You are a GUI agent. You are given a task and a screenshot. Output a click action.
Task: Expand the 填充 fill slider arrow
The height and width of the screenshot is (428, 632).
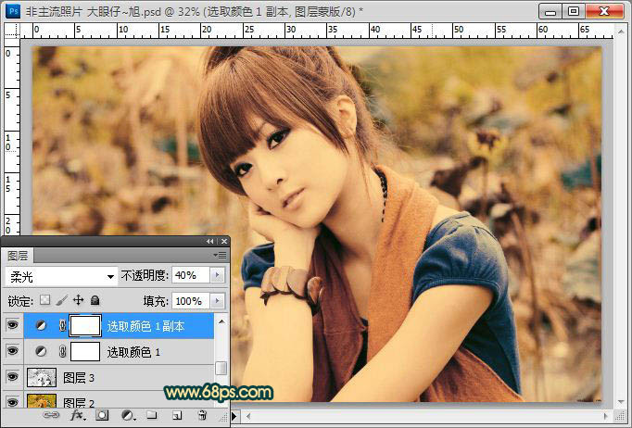[218, 301]
